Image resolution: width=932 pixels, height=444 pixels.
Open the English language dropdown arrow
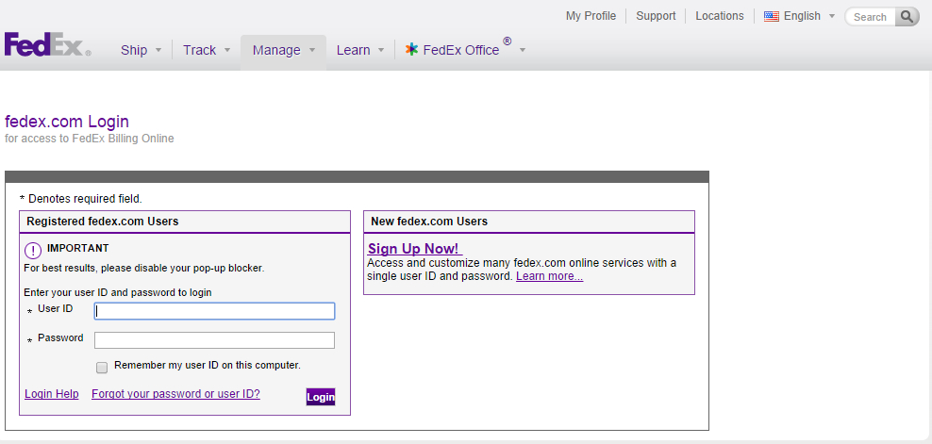coord(832,16)
